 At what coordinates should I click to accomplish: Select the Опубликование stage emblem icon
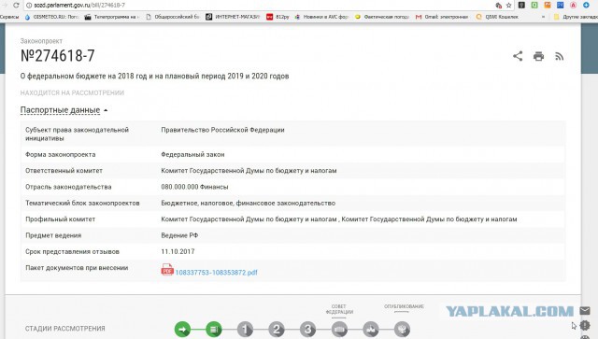[402, 329]
